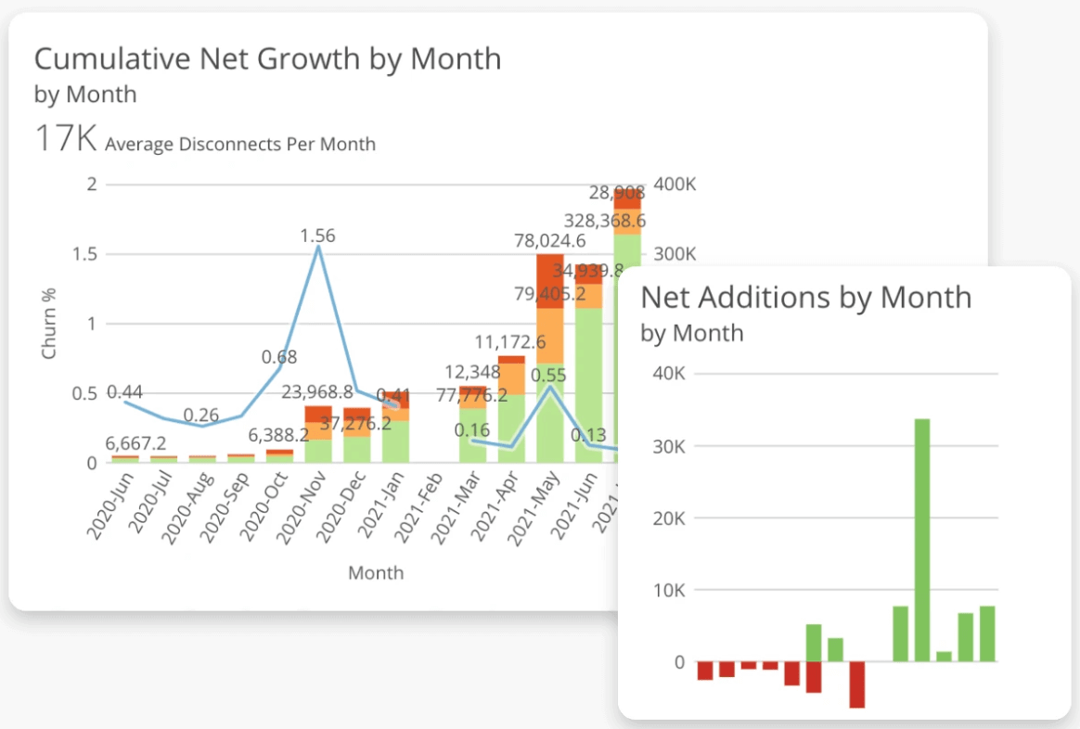Select dark red segment of 2021-May bar
The image size is (1080, 729).
tap(550, 280)
